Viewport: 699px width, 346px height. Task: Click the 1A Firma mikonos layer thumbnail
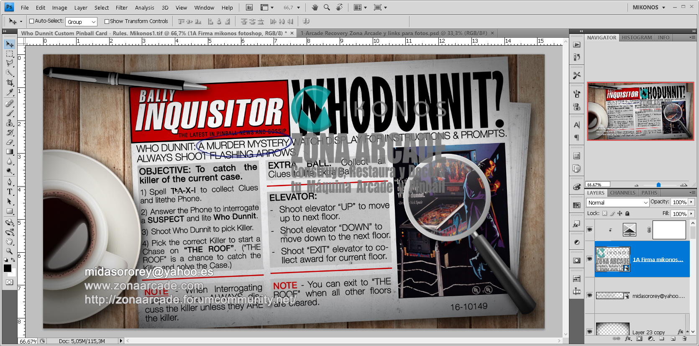point(613,259)
